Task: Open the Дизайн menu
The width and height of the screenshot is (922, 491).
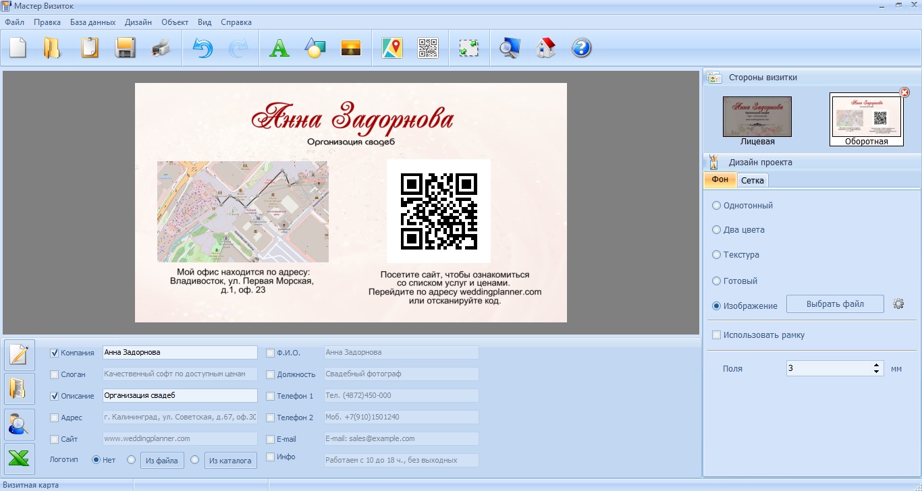Action: pyautogui.click(x=138, y=22)
